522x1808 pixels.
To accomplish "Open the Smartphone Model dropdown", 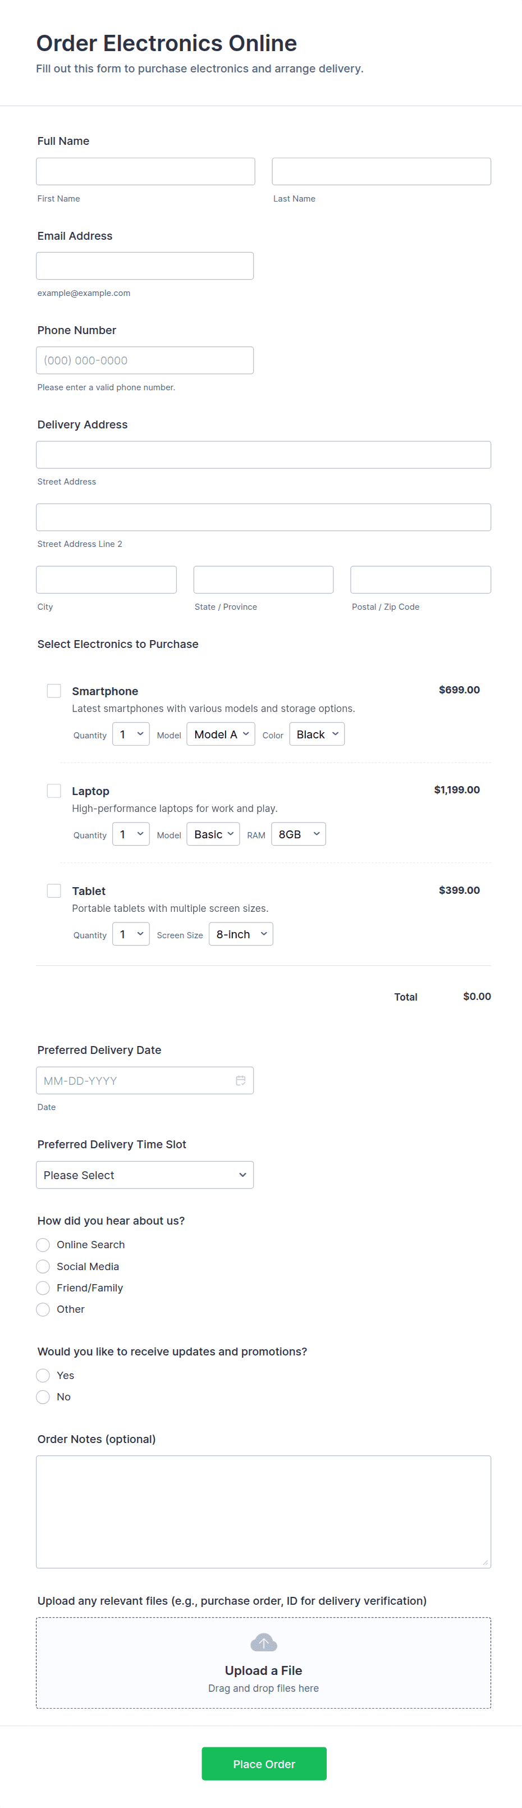I will pyautogui.click(x=220, y=734).
